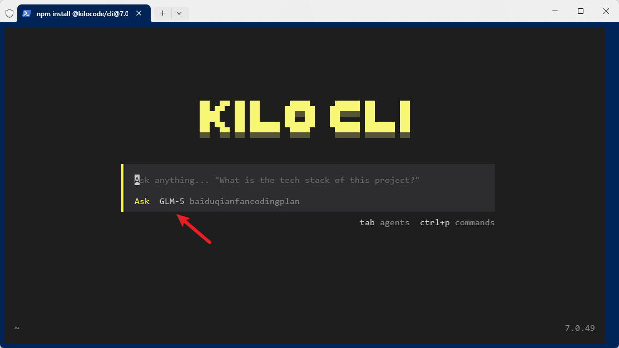Select the npm install @kilocode/cli tab
619x348 pixels.
pos(82,13)
